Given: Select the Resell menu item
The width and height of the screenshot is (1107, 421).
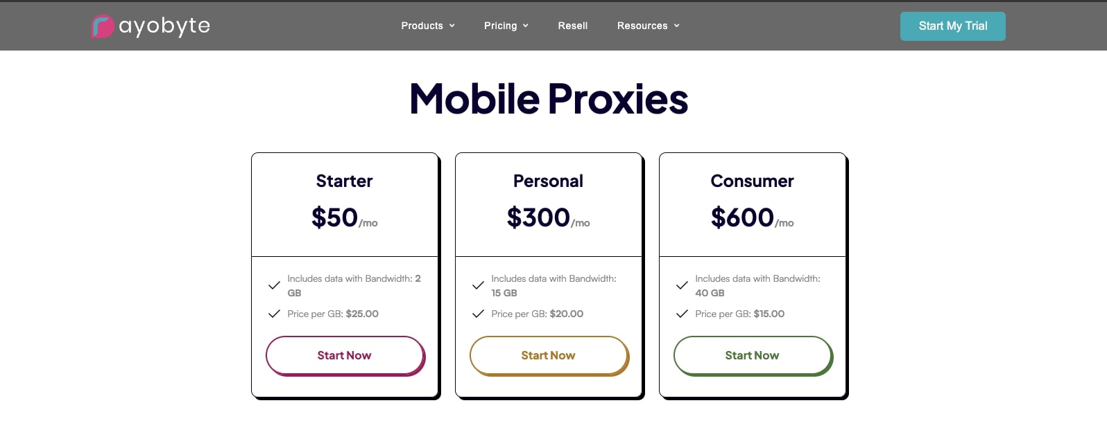Looking at the screenshot, I should pyautogui.click(x=572, y=26).
